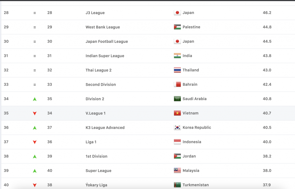Click the green up arrow for Super League
The height and width of the screenshot is (189, 295).
pyautogui.click(x=35, y=171)
